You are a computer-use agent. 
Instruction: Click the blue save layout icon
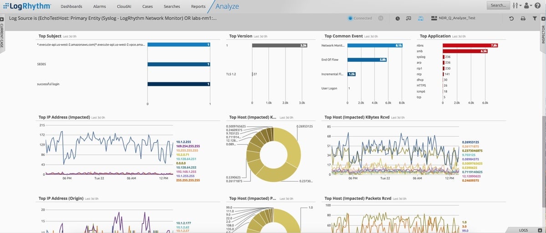point(420,19)
